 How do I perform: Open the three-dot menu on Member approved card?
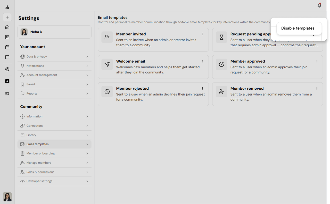coord(317,61)
